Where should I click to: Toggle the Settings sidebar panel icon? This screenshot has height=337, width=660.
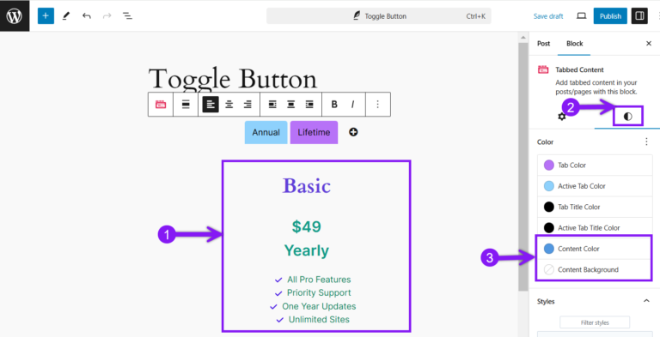(639, 16)
